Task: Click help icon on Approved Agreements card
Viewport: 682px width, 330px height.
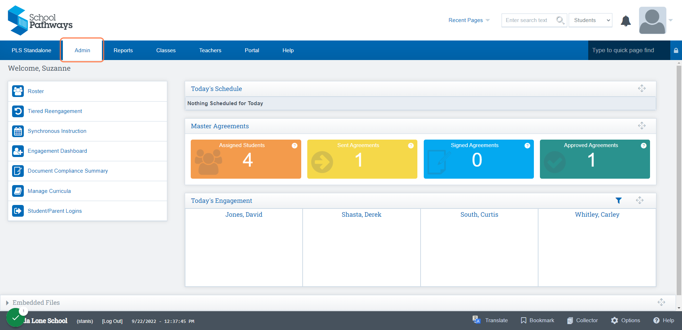Action: [644, 146]
